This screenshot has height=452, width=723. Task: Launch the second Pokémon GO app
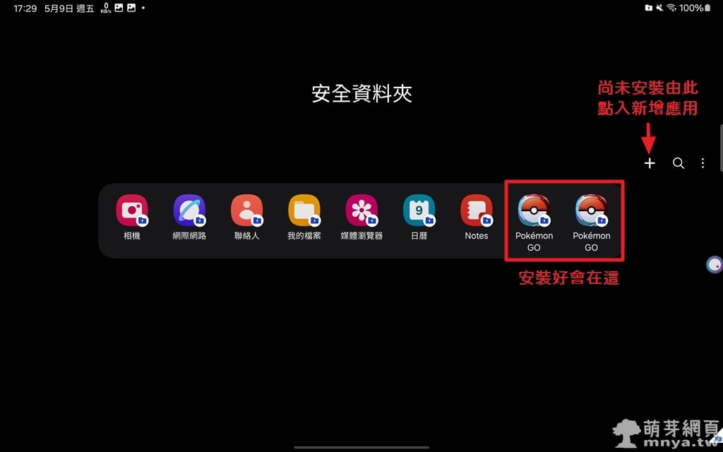coord(591,210)
